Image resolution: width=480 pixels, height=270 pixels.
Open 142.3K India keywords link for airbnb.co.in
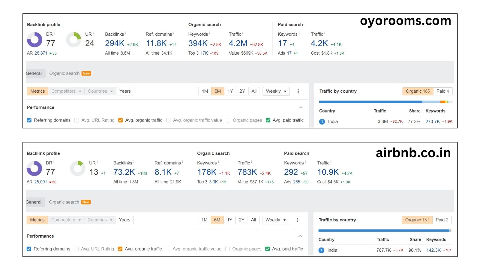point(433,250)
